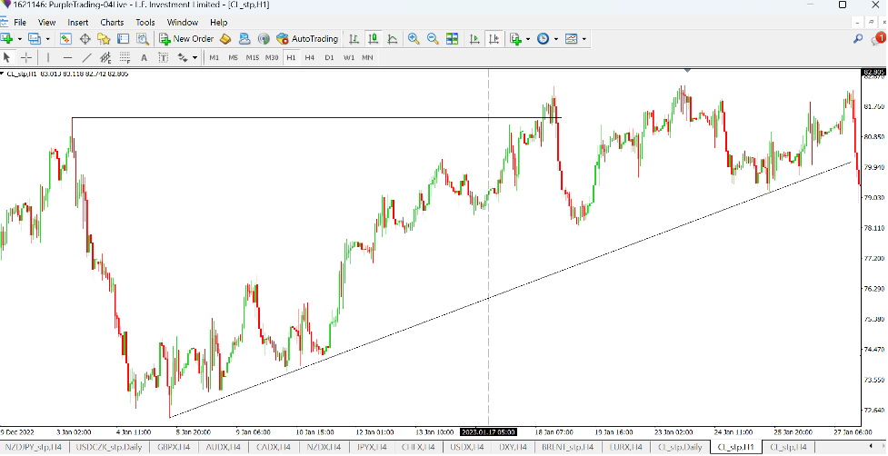
Task: Select the Vertical Line tool
Action: 48,57
